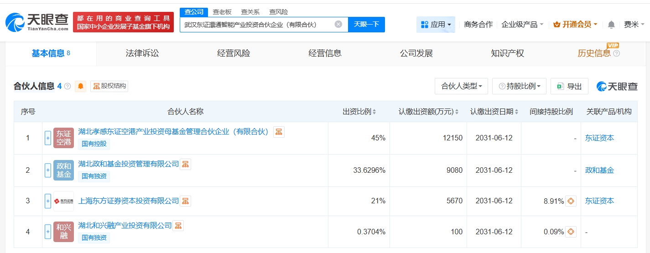Screen dimensions: 650x253
Task: Click the 导出 export button
Action: [569, 86]
